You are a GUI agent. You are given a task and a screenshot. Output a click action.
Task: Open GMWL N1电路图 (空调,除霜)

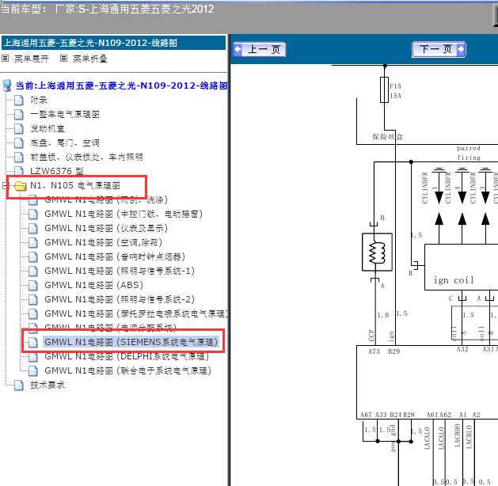(x=104, y=242)
